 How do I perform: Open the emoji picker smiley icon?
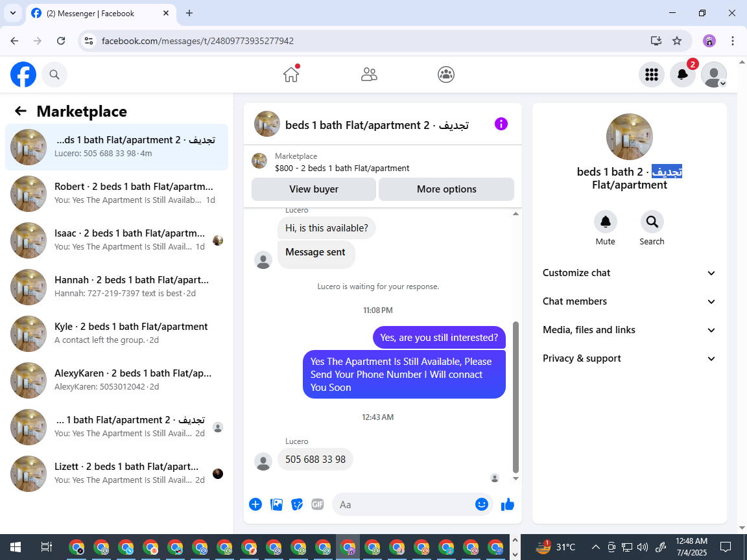pyautogui.click(x=482, y=504)
